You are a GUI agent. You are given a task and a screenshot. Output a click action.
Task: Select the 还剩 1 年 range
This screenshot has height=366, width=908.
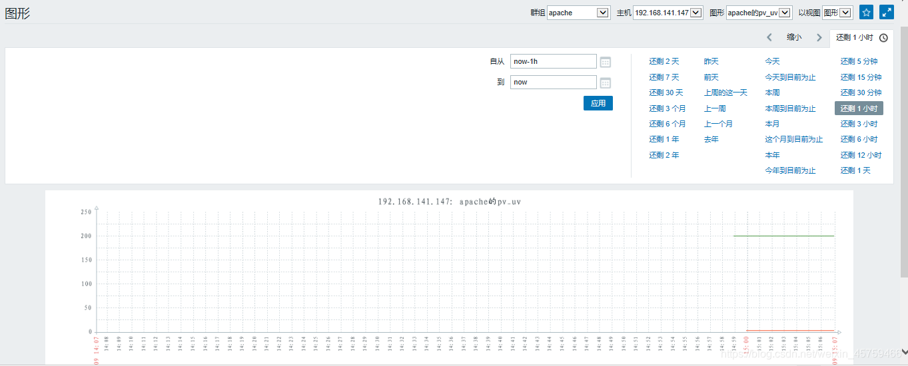(x=664, y=139)
